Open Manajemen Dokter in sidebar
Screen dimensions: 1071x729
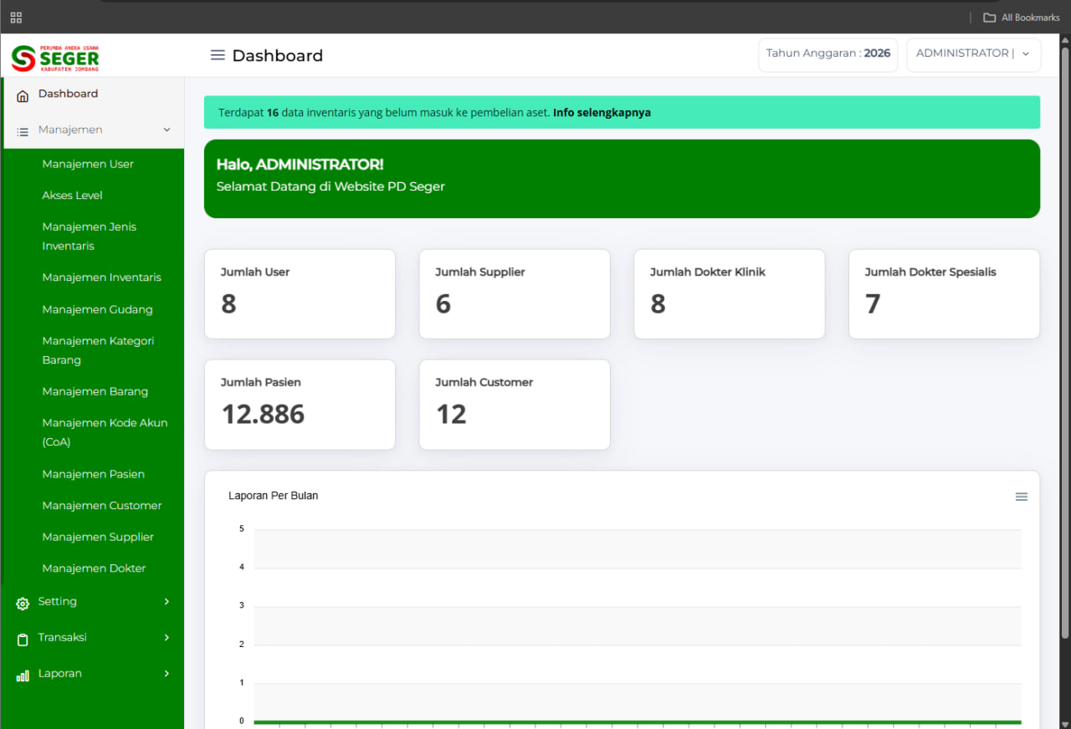click(x=94, y=568)
